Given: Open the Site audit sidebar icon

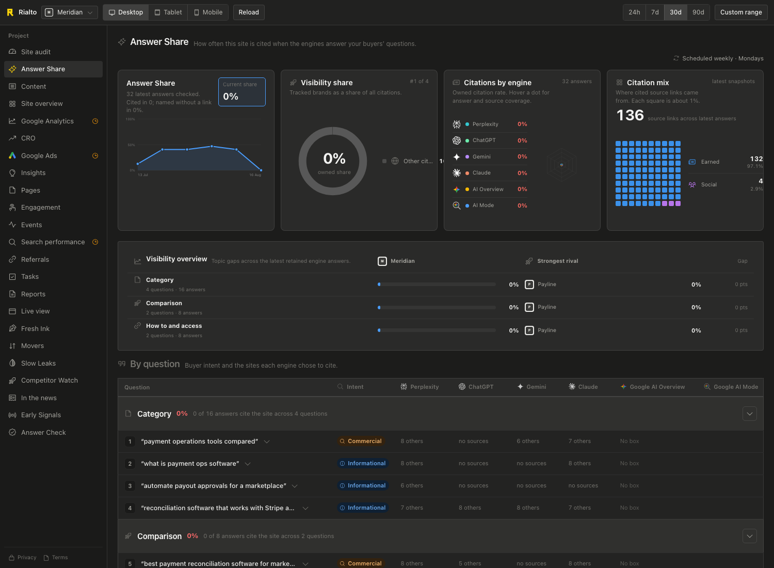Looking at the screenshot, I should point(12,52).
